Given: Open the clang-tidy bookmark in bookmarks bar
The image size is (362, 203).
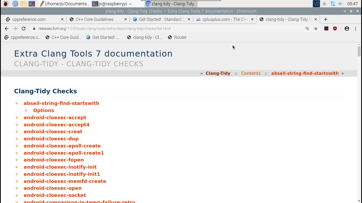Looking at the screenshot, I should coord(144,37).
